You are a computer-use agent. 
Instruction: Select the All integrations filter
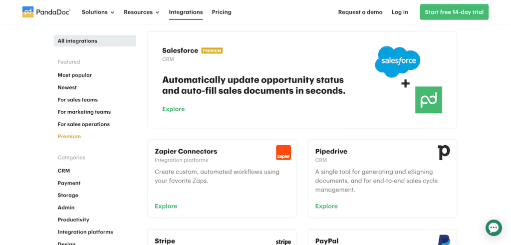(95, 41)
